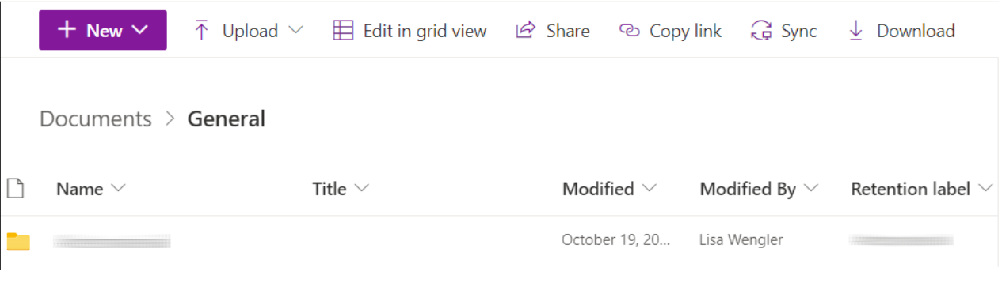Go to Documents breadcrumb link
Viewport: 1002px width, 305px height.
coord(95,119)
